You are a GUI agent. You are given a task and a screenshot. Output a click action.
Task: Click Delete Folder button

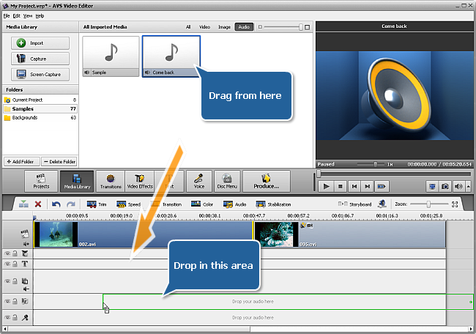pos(59,162)
